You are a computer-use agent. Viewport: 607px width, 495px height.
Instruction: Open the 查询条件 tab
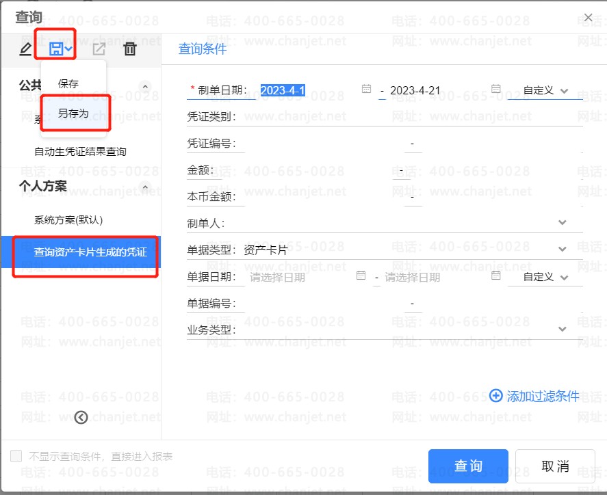(x=203, y=49)
